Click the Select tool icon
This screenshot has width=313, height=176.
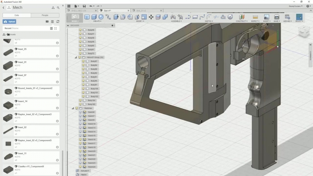click(299, 17)
